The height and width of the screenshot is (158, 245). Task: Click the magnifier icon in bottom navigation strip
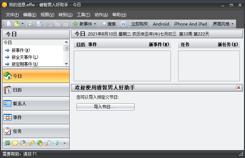[48, 143]
